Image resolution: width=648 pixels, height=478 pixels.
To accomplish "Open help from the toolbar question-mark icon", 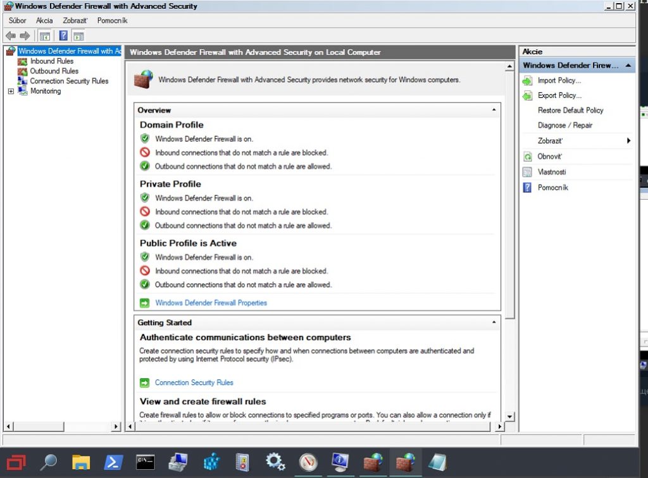I will 63,36.
